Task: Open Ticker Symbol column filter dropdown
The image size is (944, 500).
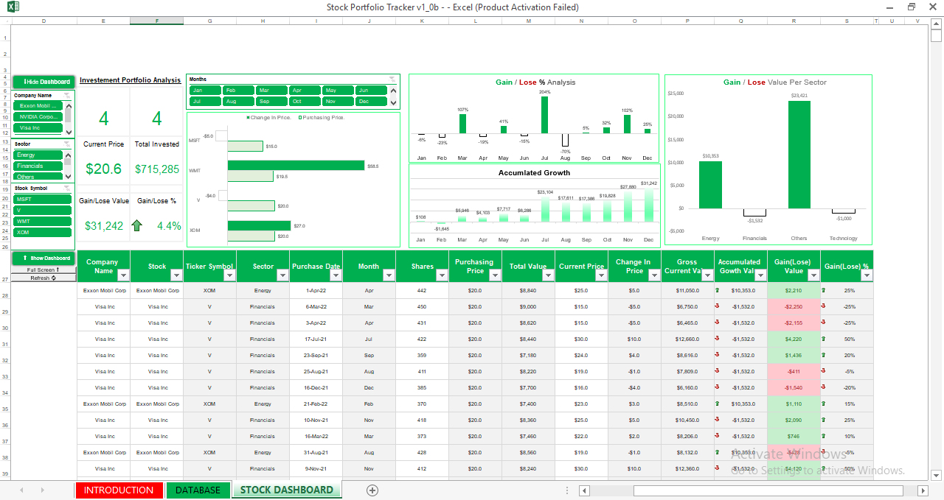Action: 229,275
